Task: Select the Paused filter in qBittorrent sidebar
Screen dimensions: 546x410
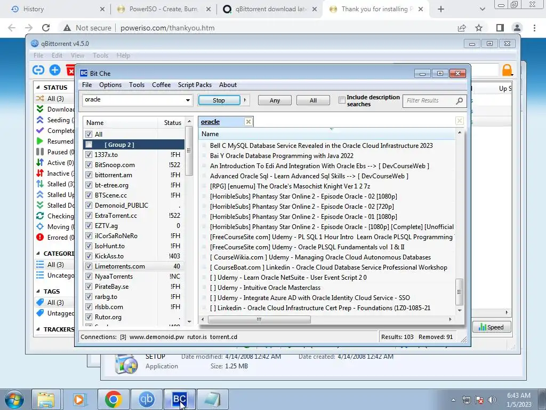Action: pos(55,152)
